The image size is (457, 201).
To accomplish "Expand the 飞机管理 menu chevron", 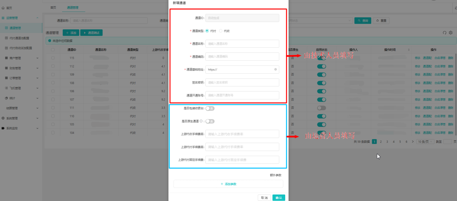I will (38, 88).
